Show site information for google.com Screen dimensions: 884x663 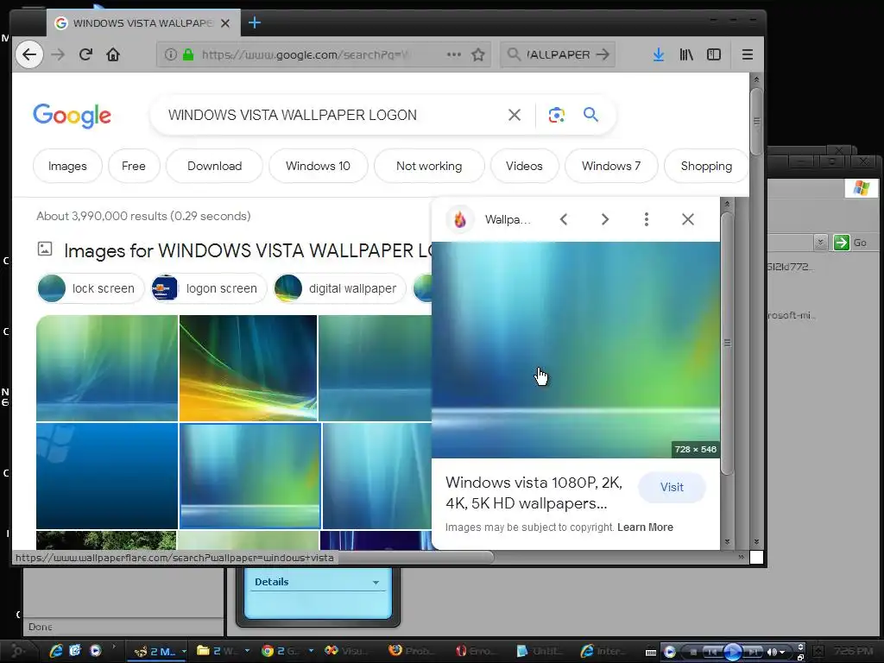170,54
